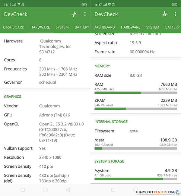
Task: Tap the 2239 MB ZRAM total
Action: tap(169, 100)
